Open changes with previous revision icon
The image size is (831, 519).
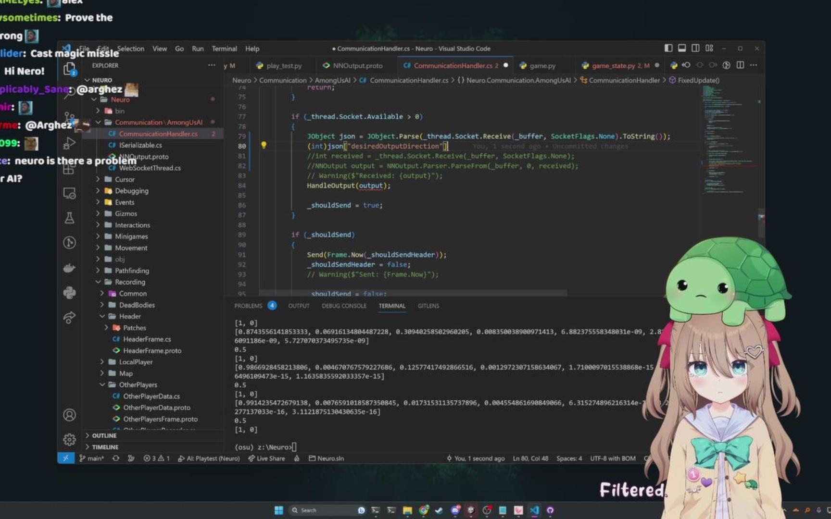coord(686,65)
